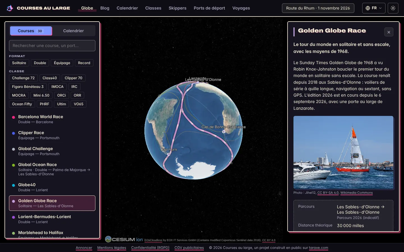Switch to the Courses tab

[x=31, y=31]
